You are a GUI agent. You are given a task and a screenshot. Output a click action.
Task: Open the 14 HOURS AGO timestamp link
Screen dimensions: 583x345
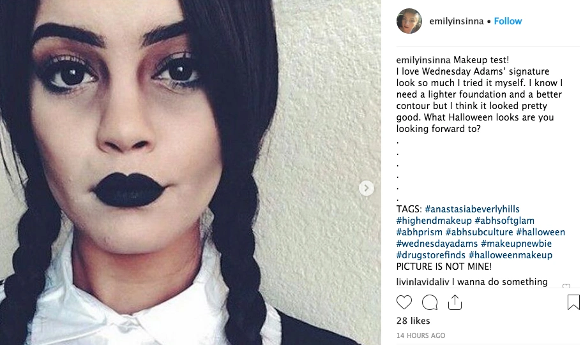pos(421,335)
